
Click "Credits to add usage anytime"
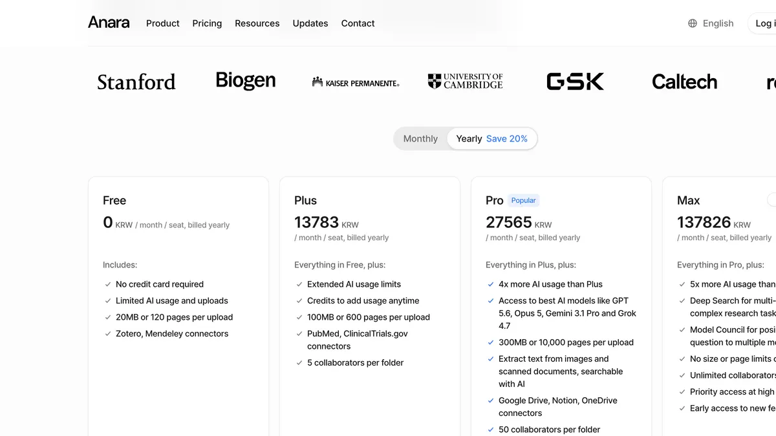pyautogui.click(x=363, y=300)
